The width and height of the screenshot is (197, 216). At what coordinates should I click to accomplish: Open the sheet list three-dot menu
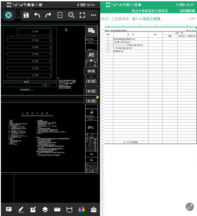[192, 19]
